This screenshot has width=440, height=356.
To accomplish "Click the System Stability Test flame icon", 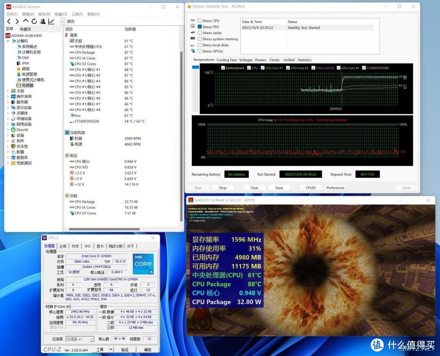I will 189,7.
